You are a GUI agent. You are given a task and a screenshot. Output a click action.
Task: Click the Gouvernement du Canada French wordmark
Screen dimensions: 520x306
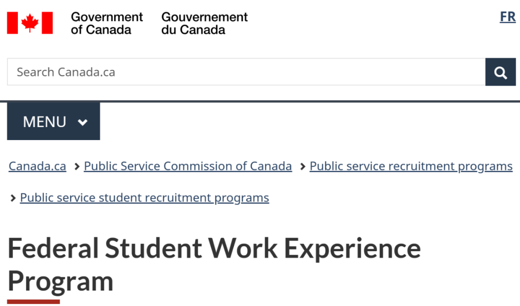coord(204,23)
